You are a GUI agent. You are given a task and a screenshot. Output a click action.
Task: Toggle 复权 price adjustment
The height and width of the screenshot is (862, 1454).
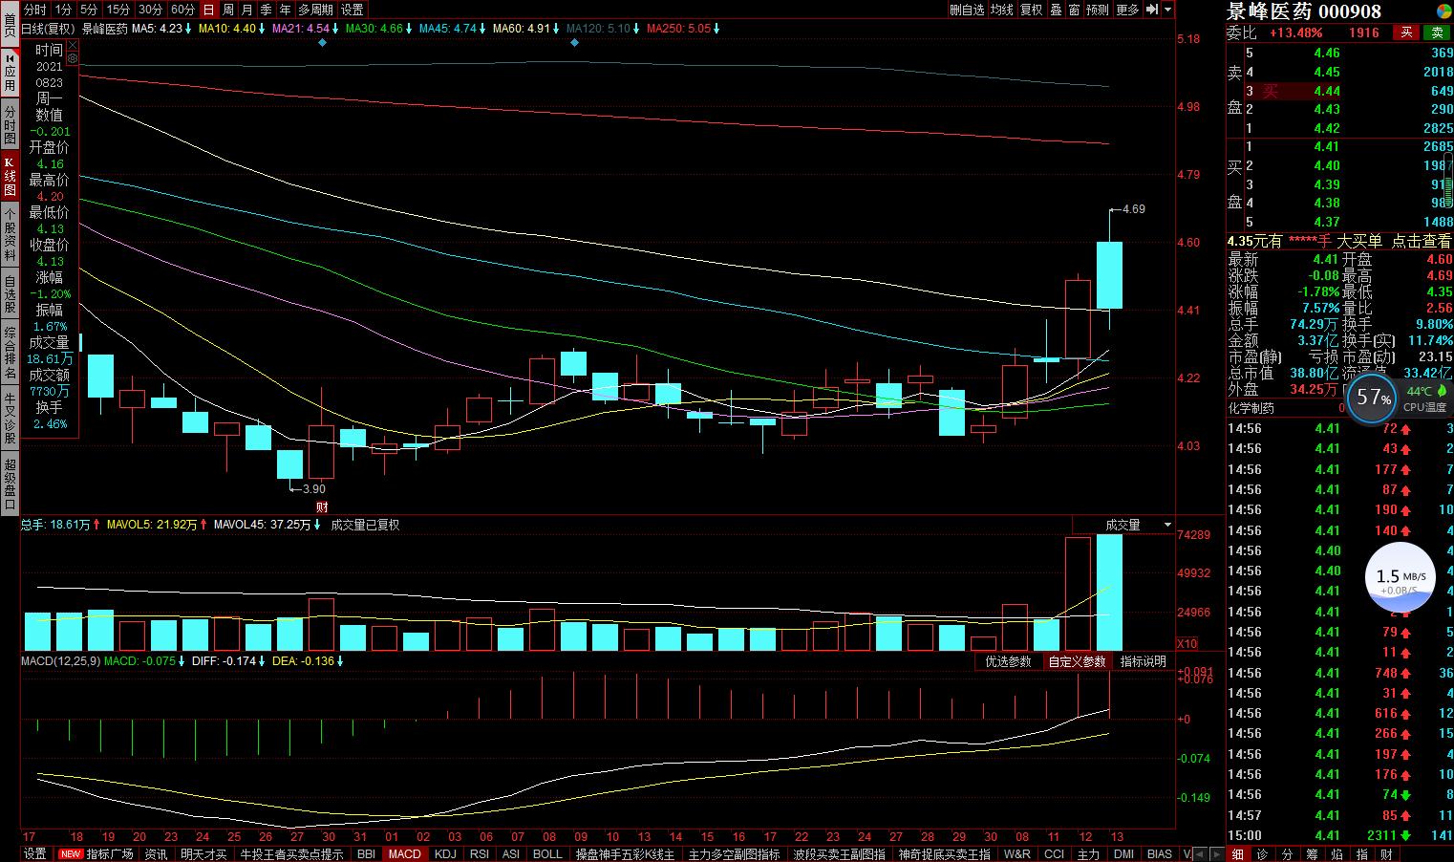point(1032,10)
